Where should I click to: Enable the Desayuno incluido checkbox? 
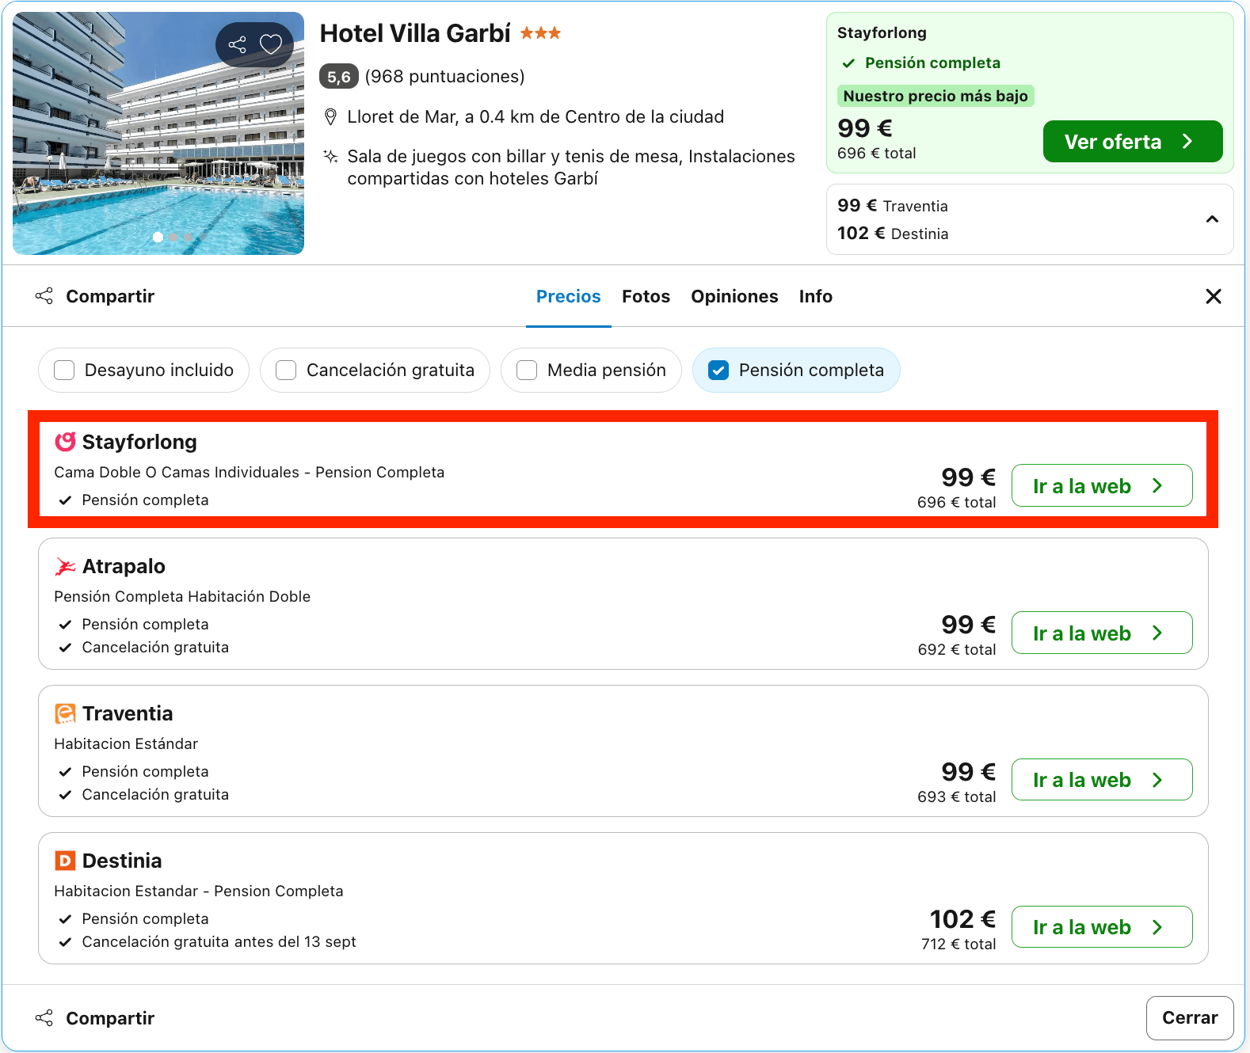coord(64,370)
